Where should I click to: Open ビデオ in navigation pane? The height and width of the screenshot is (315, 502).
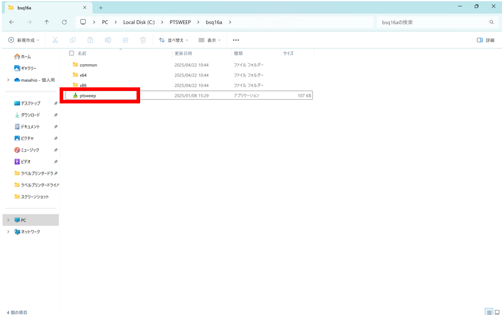[23, 162]
